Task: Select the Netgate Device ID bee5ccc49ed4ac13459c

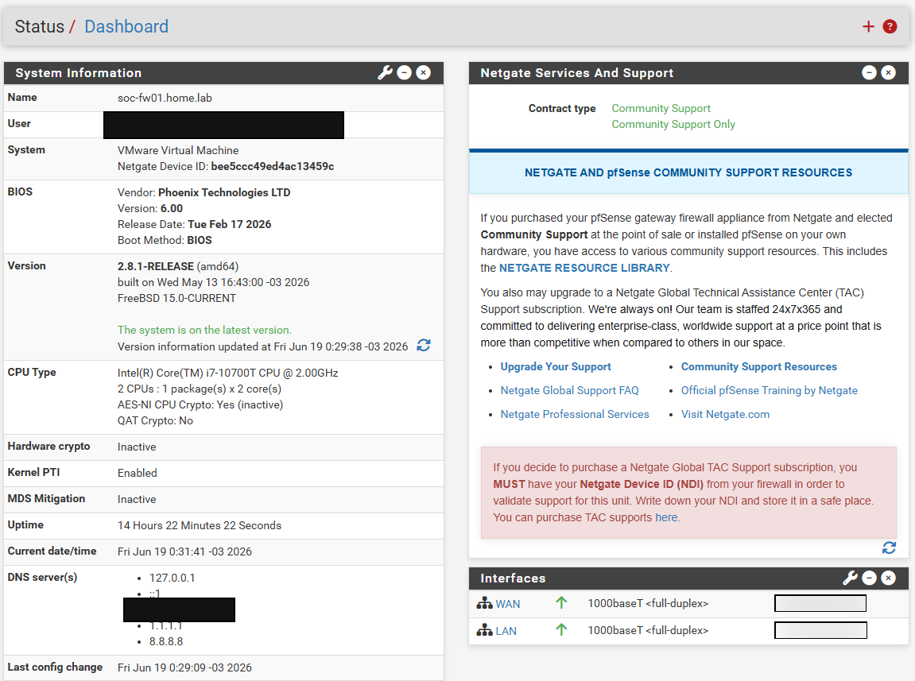Action: click(x=273, y=166)
